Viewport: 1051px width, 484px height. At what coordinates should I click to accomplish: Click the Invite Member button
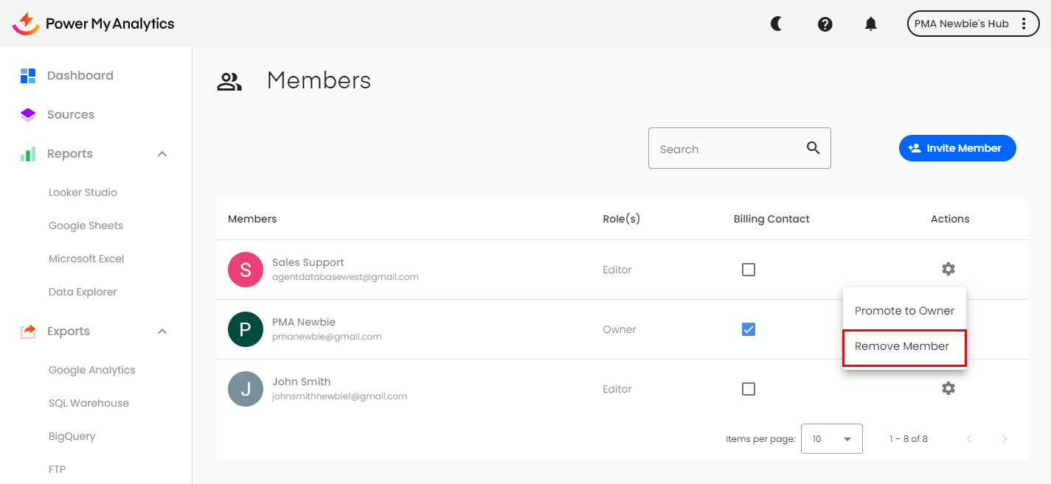pos(957,148)
